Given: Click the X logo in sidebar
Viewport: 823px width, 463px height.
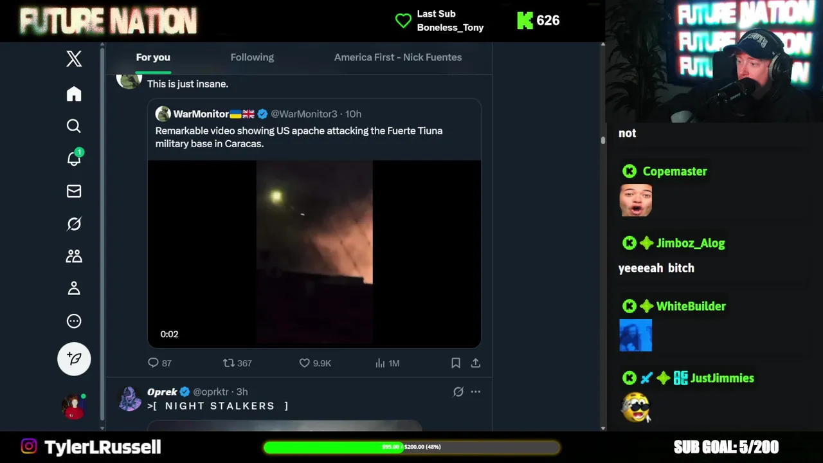Looking at the screenshot, I should coord(74,59).
